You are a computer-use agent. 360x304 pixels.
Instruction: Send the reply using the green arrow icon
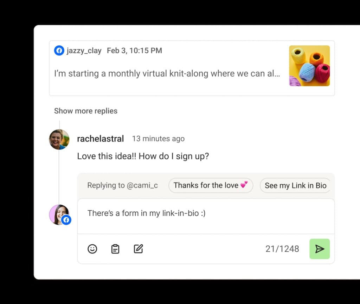[x=320, y=249]
